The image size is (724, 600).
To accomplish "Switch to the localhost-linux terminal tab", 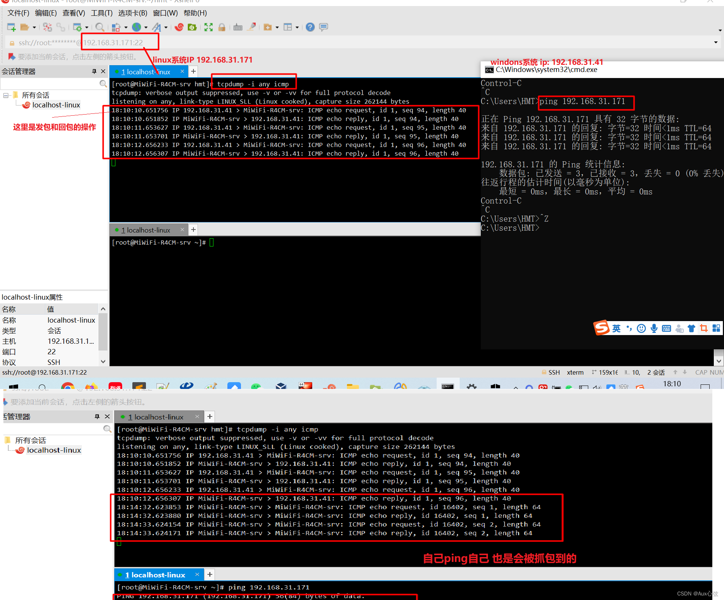I will pyautogui.click(x=147, y=72).
